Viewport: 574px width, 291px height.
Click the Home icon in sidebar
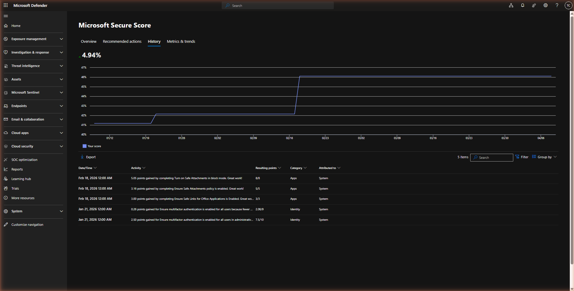click(x=6, y=26)
